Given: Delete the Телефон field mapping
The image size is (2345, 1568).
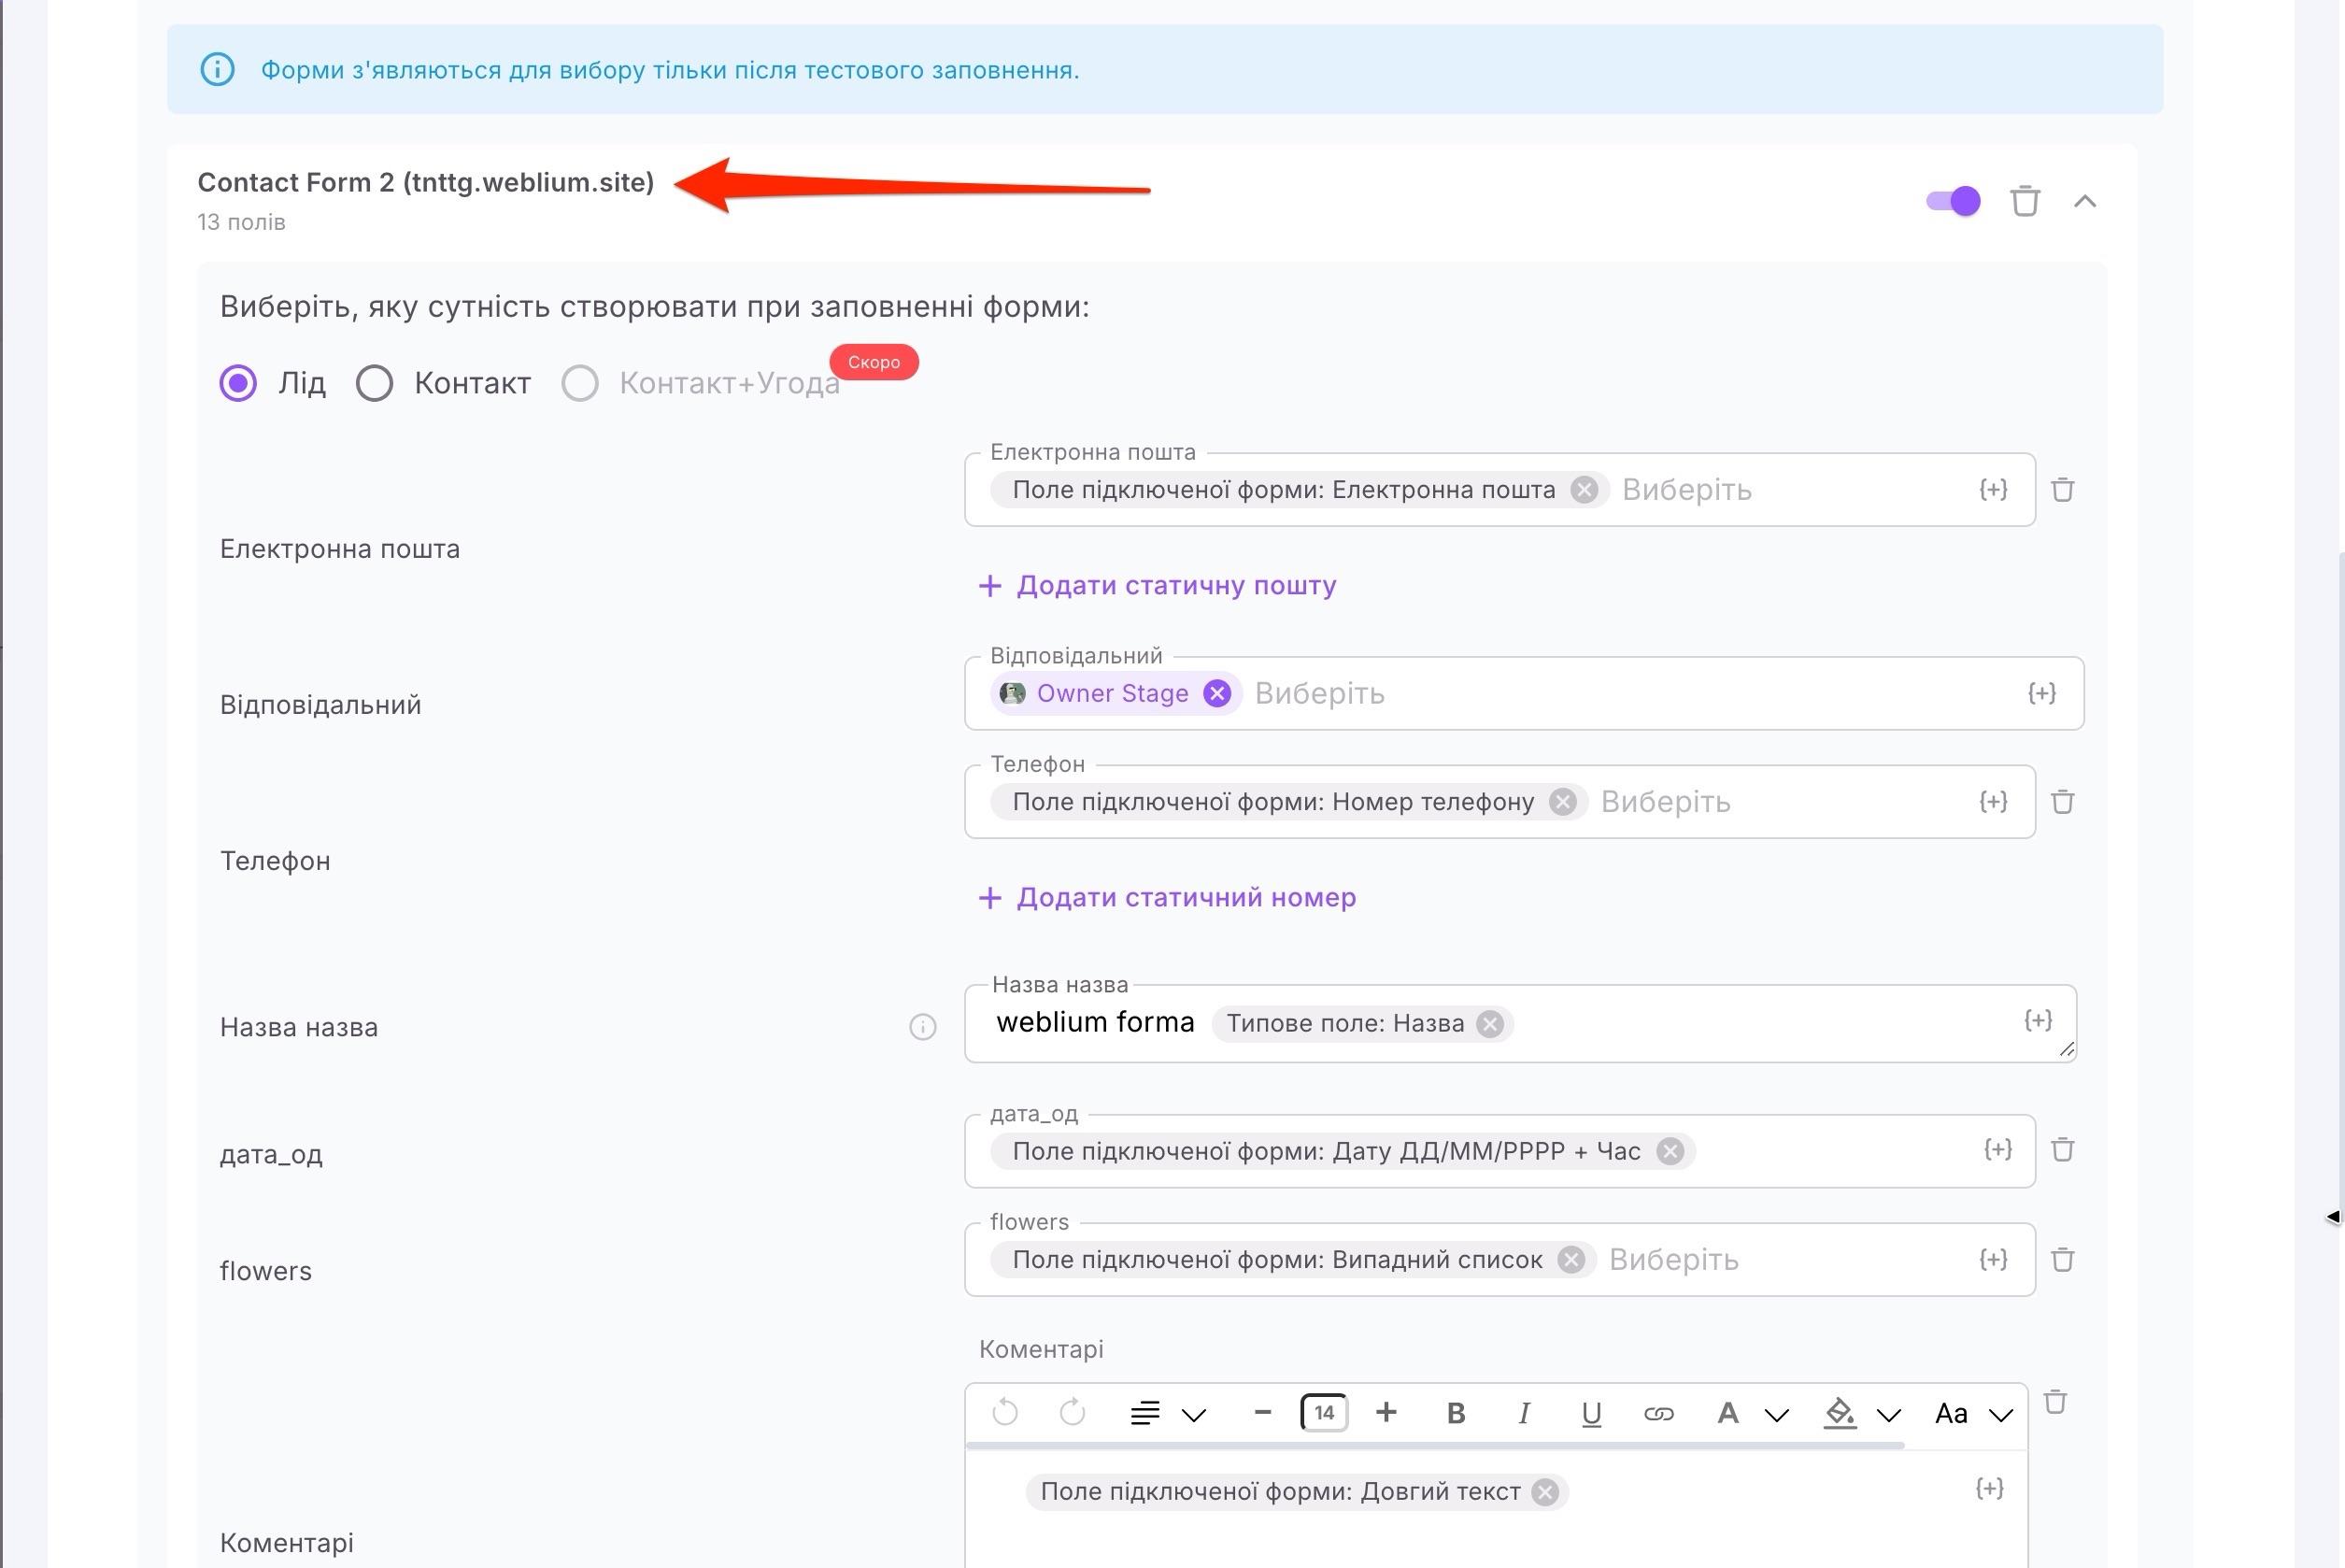Looking at the screenshot, I should pos(2062,802).
